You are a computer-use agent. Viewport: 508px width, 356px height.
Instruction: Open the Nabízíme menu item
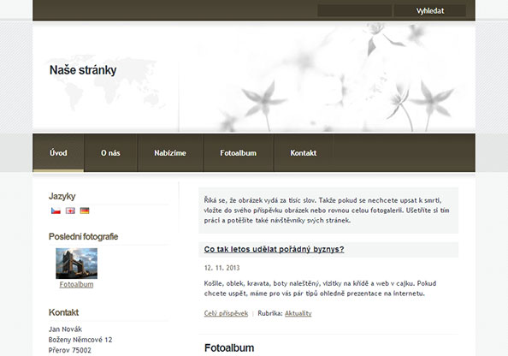click(170, 152)
